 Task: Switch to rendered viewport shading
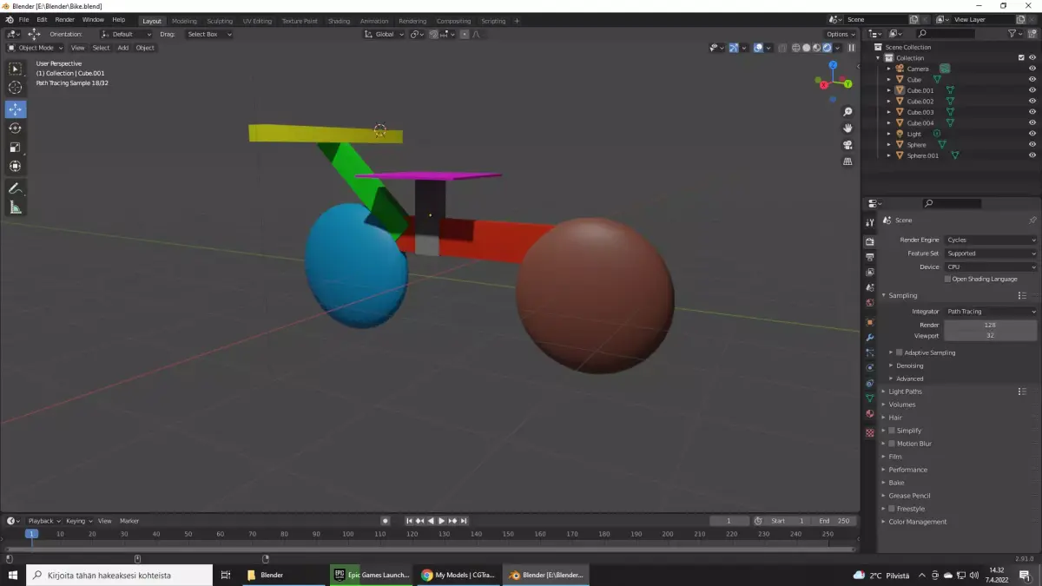(827, 48)
